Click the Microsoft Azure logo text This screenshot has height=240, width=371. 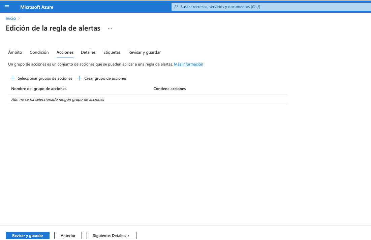(x=37, y=7)
